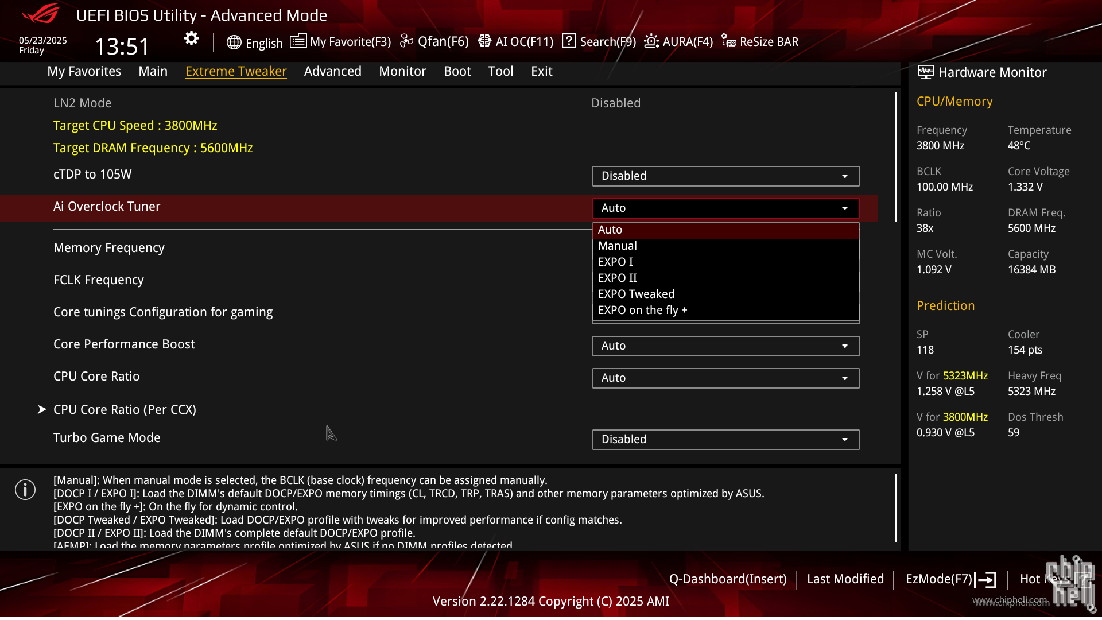
Task: Click the Temperature 48°C reading
Action: click(x=1019, y=146)
